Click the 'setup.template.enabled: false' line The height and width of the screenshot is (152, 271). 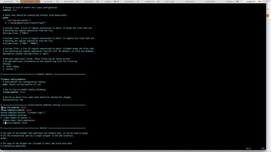(x=16, y=110)
